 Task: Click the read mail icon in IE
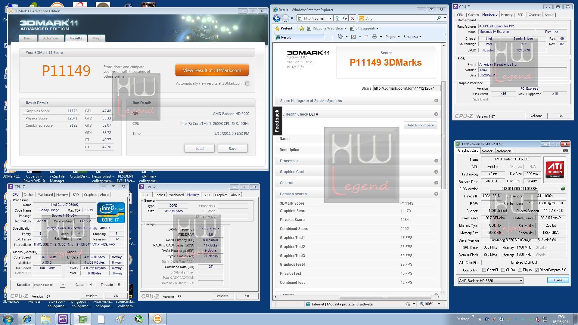(366, 37)
